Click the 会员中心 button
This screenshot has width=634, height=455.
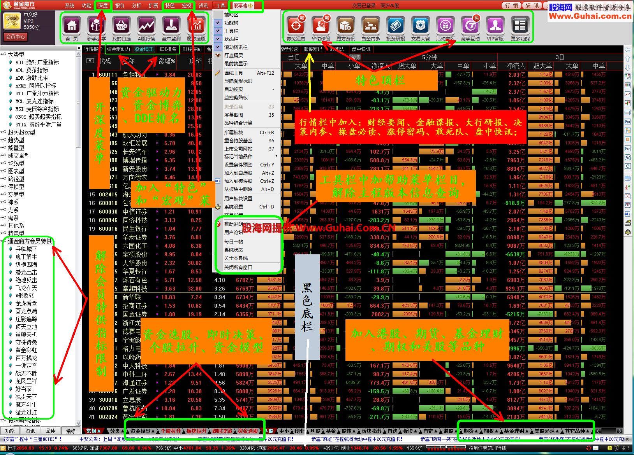coord(15,37)
